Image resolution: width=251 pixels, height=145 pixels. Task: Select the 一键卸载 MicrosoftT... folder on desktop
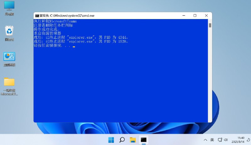tap(9, 86)
